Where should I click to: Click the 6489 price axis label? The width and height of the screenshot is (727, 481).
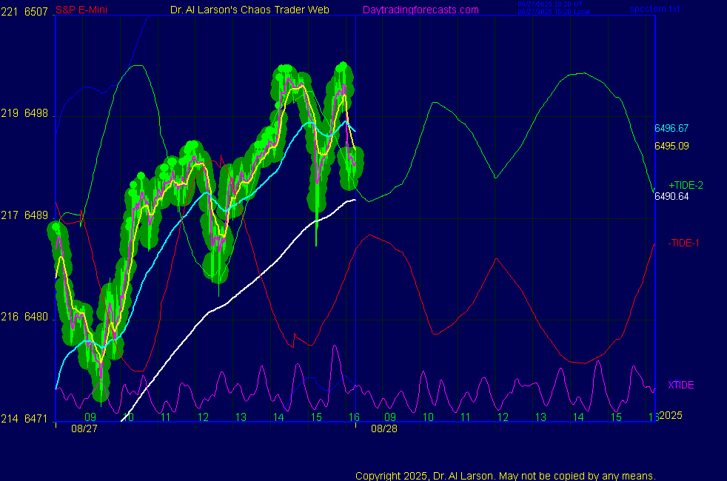[x=36, y=215]
